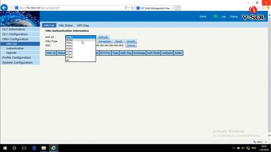Click the green status indicator dot
The width and height of the screenshot is (271, 152).
[x=216, y=16]
